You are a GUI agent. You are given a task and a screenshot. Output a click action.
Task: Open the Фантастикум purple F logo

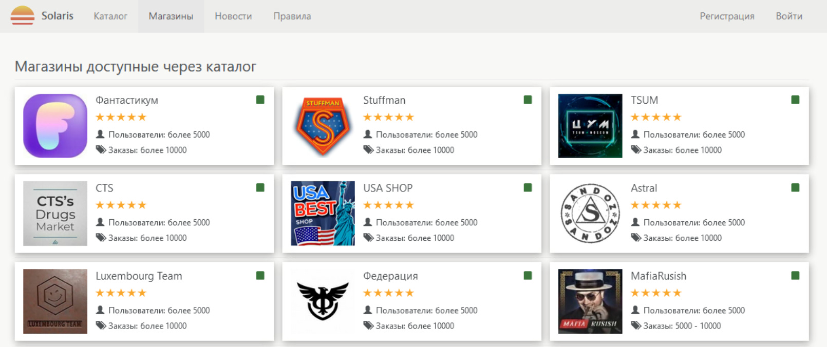(55, 126)
